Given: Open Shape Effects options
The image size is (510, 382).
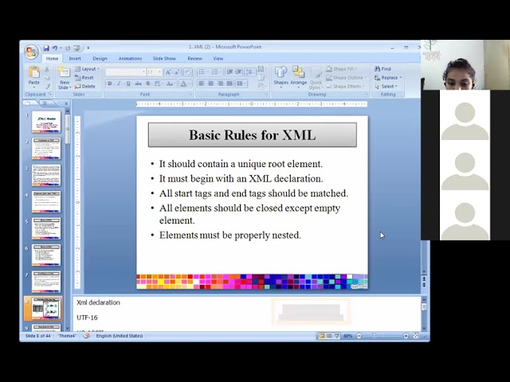Looking at the screenshot, I should (x=344, y=87).
